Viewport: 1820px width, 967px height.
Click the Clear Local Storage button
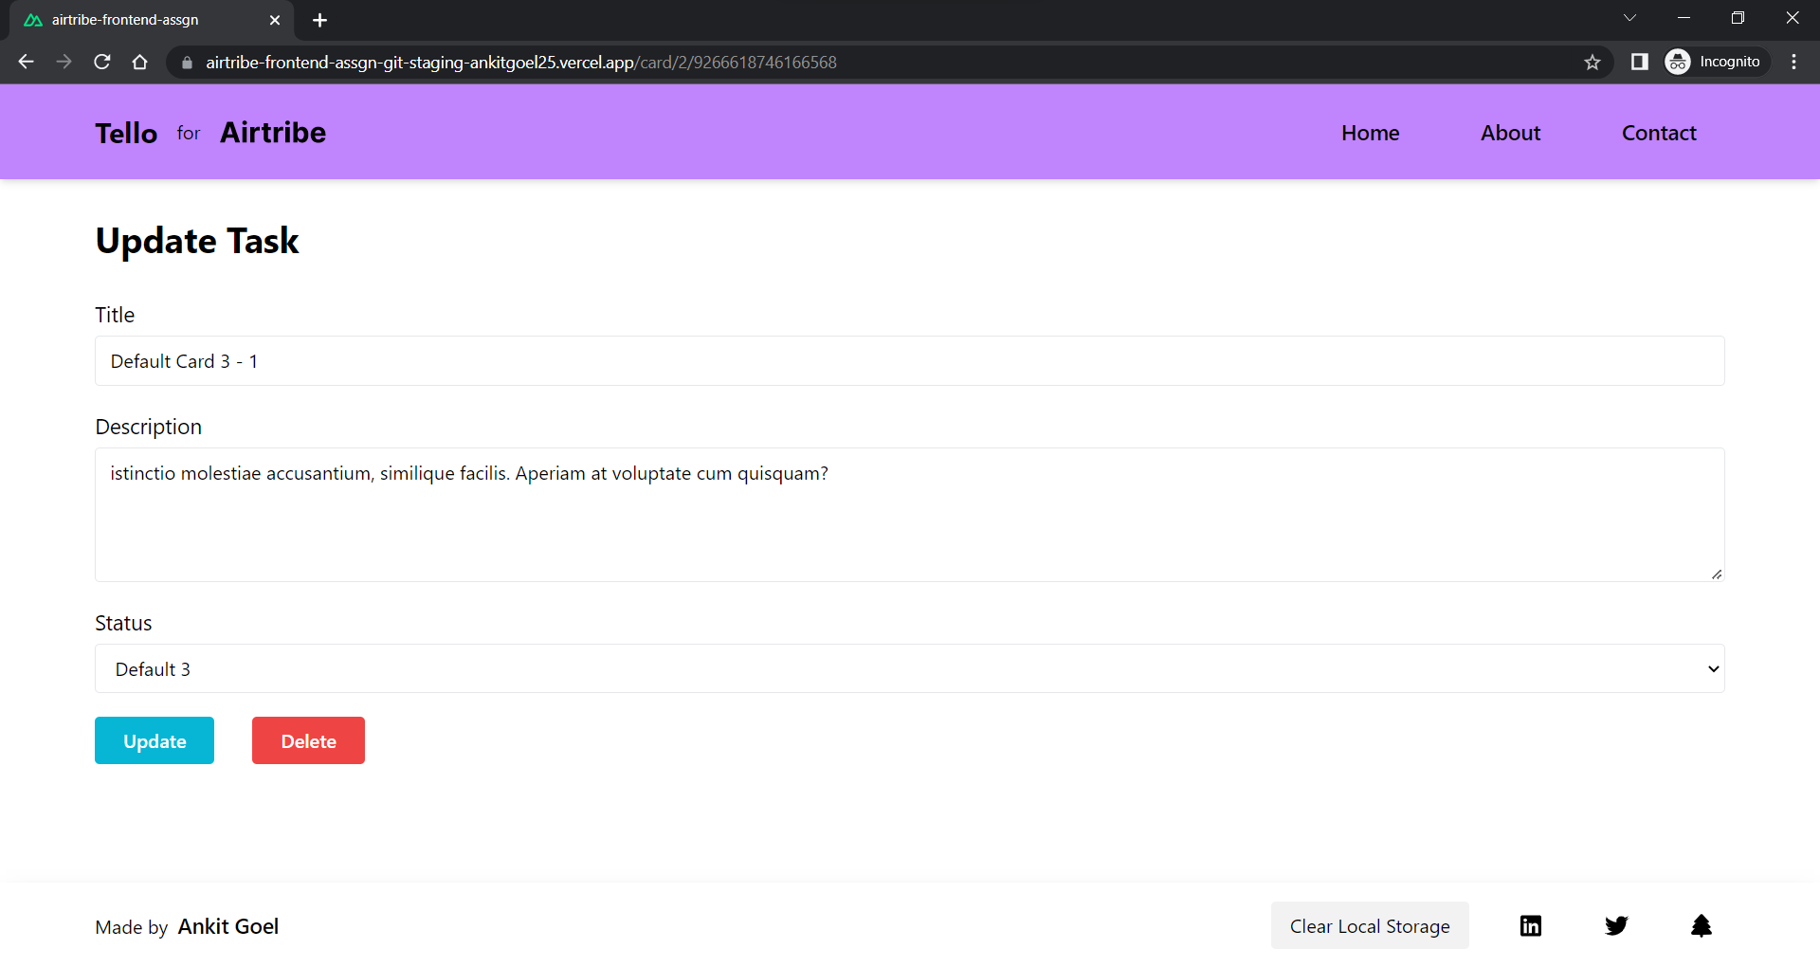point(1370,926)
